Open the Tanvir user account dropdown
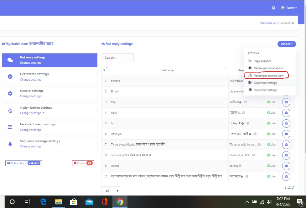 tap(289, 8)
